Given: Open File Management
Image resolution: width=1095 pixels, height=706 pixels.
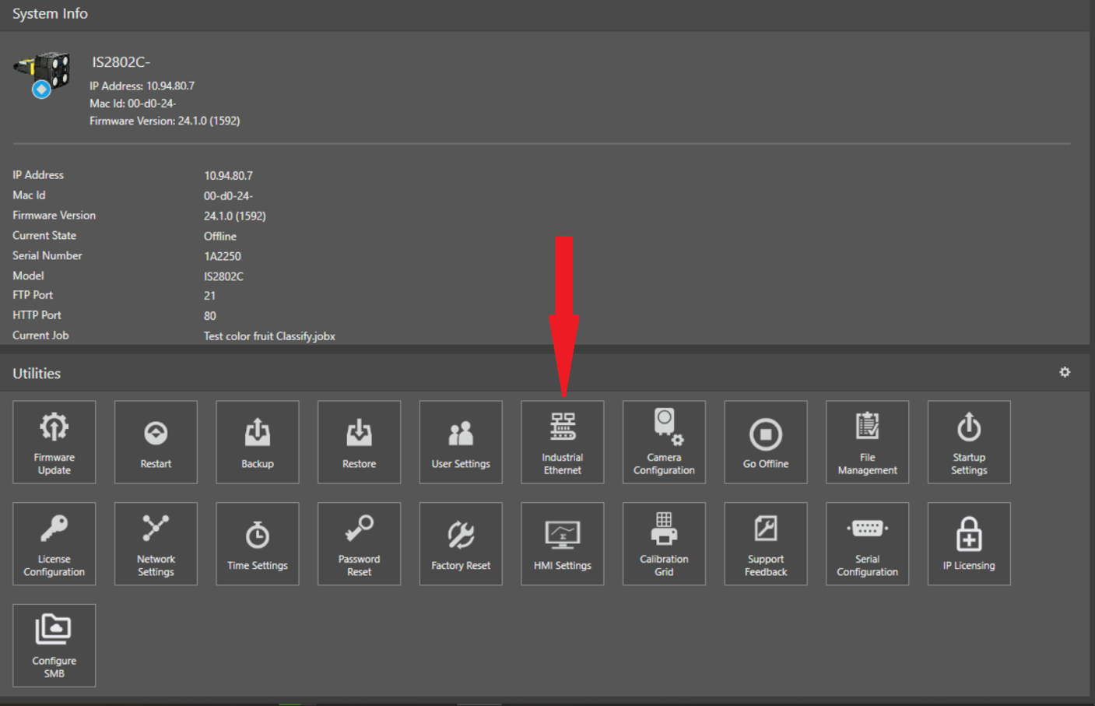Looking at the screenshot, I should click(867, 442).
